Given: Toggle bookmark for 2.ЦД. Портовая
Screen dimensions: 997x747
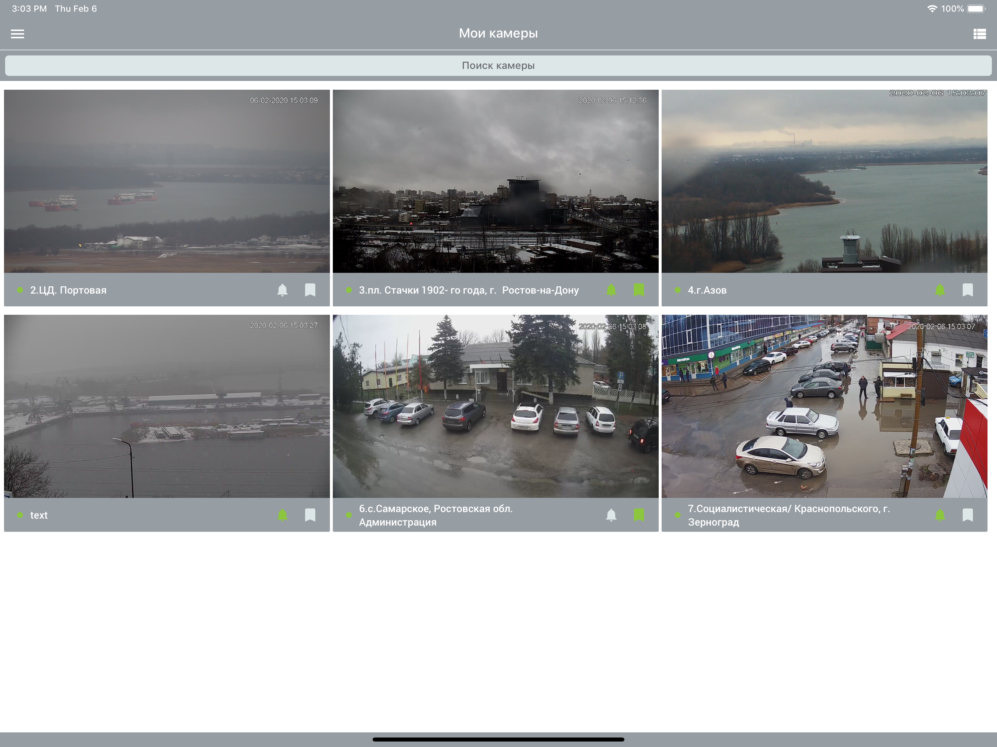Looking at the screenshot, I should (x=310, y=290).
